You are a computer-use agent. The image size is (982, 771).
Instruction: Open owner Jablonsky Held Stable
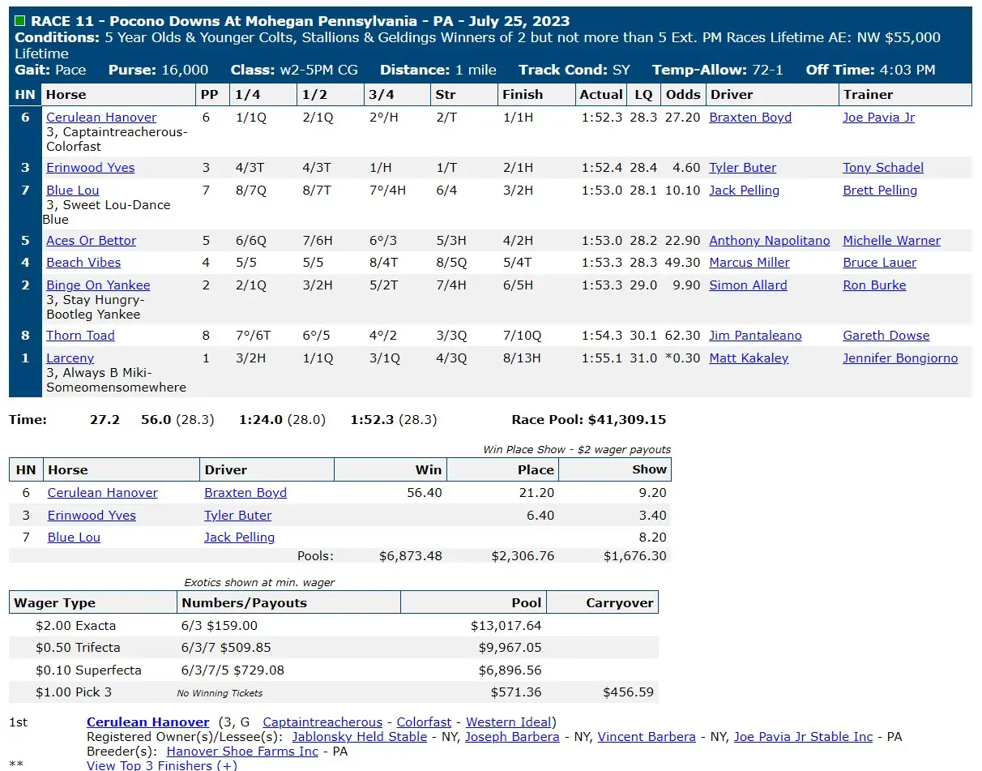coord(360,737)
